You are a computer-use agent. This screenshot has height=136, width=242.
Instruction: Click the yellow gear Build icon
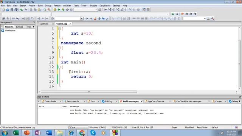coord(55,10)
